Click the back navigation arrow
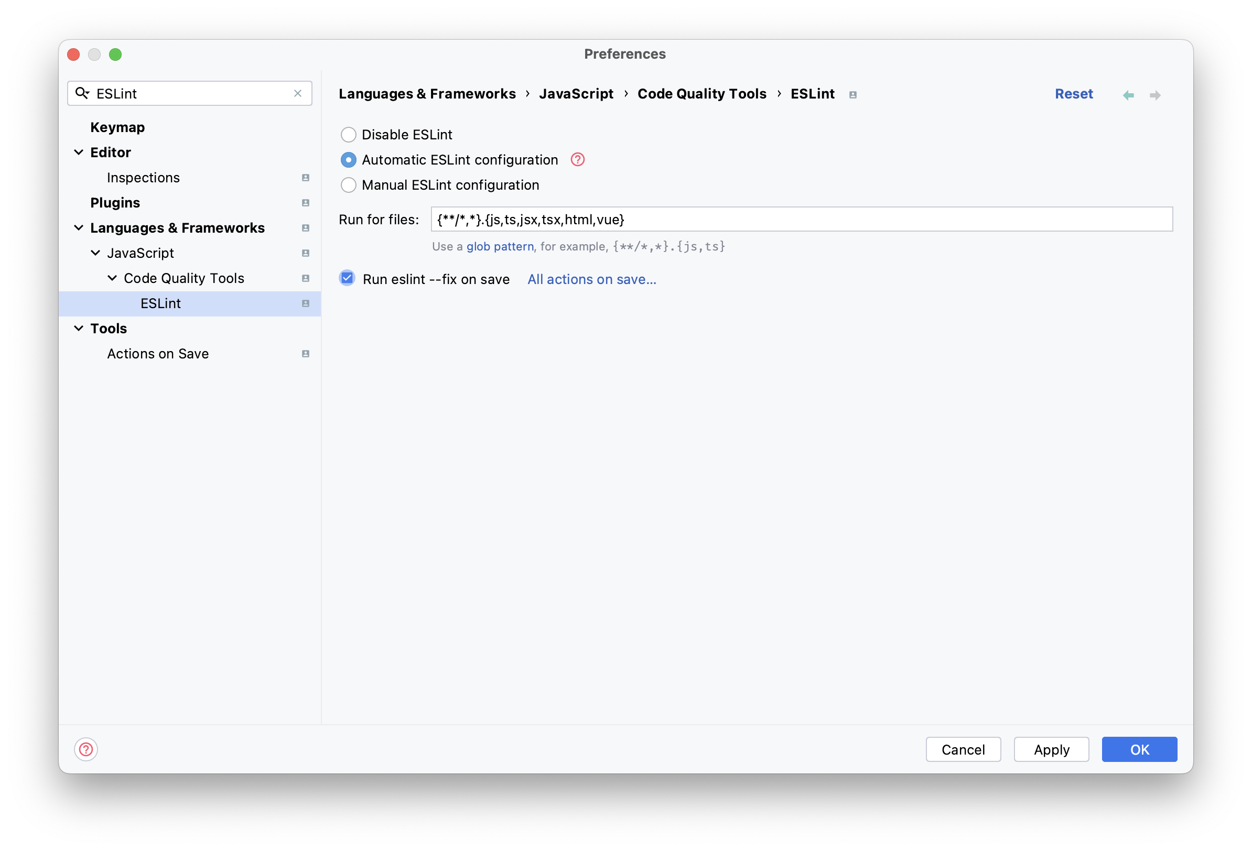This screenshot has width=1252, height=851. tap(1128, 95)
